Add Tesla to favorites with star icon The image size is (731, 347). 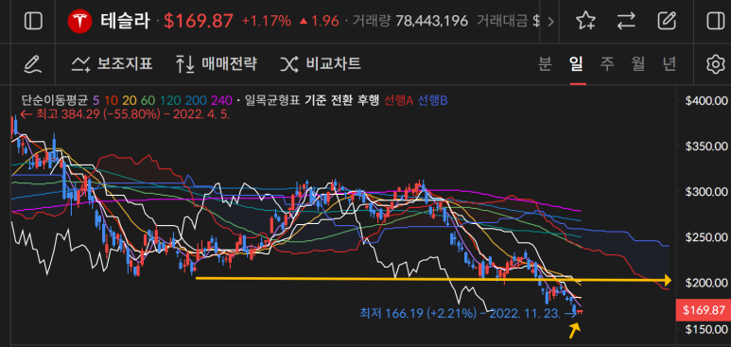point(585,21)
